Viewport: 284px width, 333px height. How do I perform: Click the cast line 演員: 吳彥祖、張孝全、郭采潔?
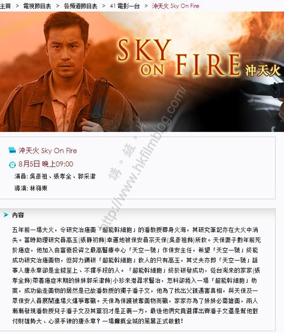pyautogui.click(x=55, y=176)
